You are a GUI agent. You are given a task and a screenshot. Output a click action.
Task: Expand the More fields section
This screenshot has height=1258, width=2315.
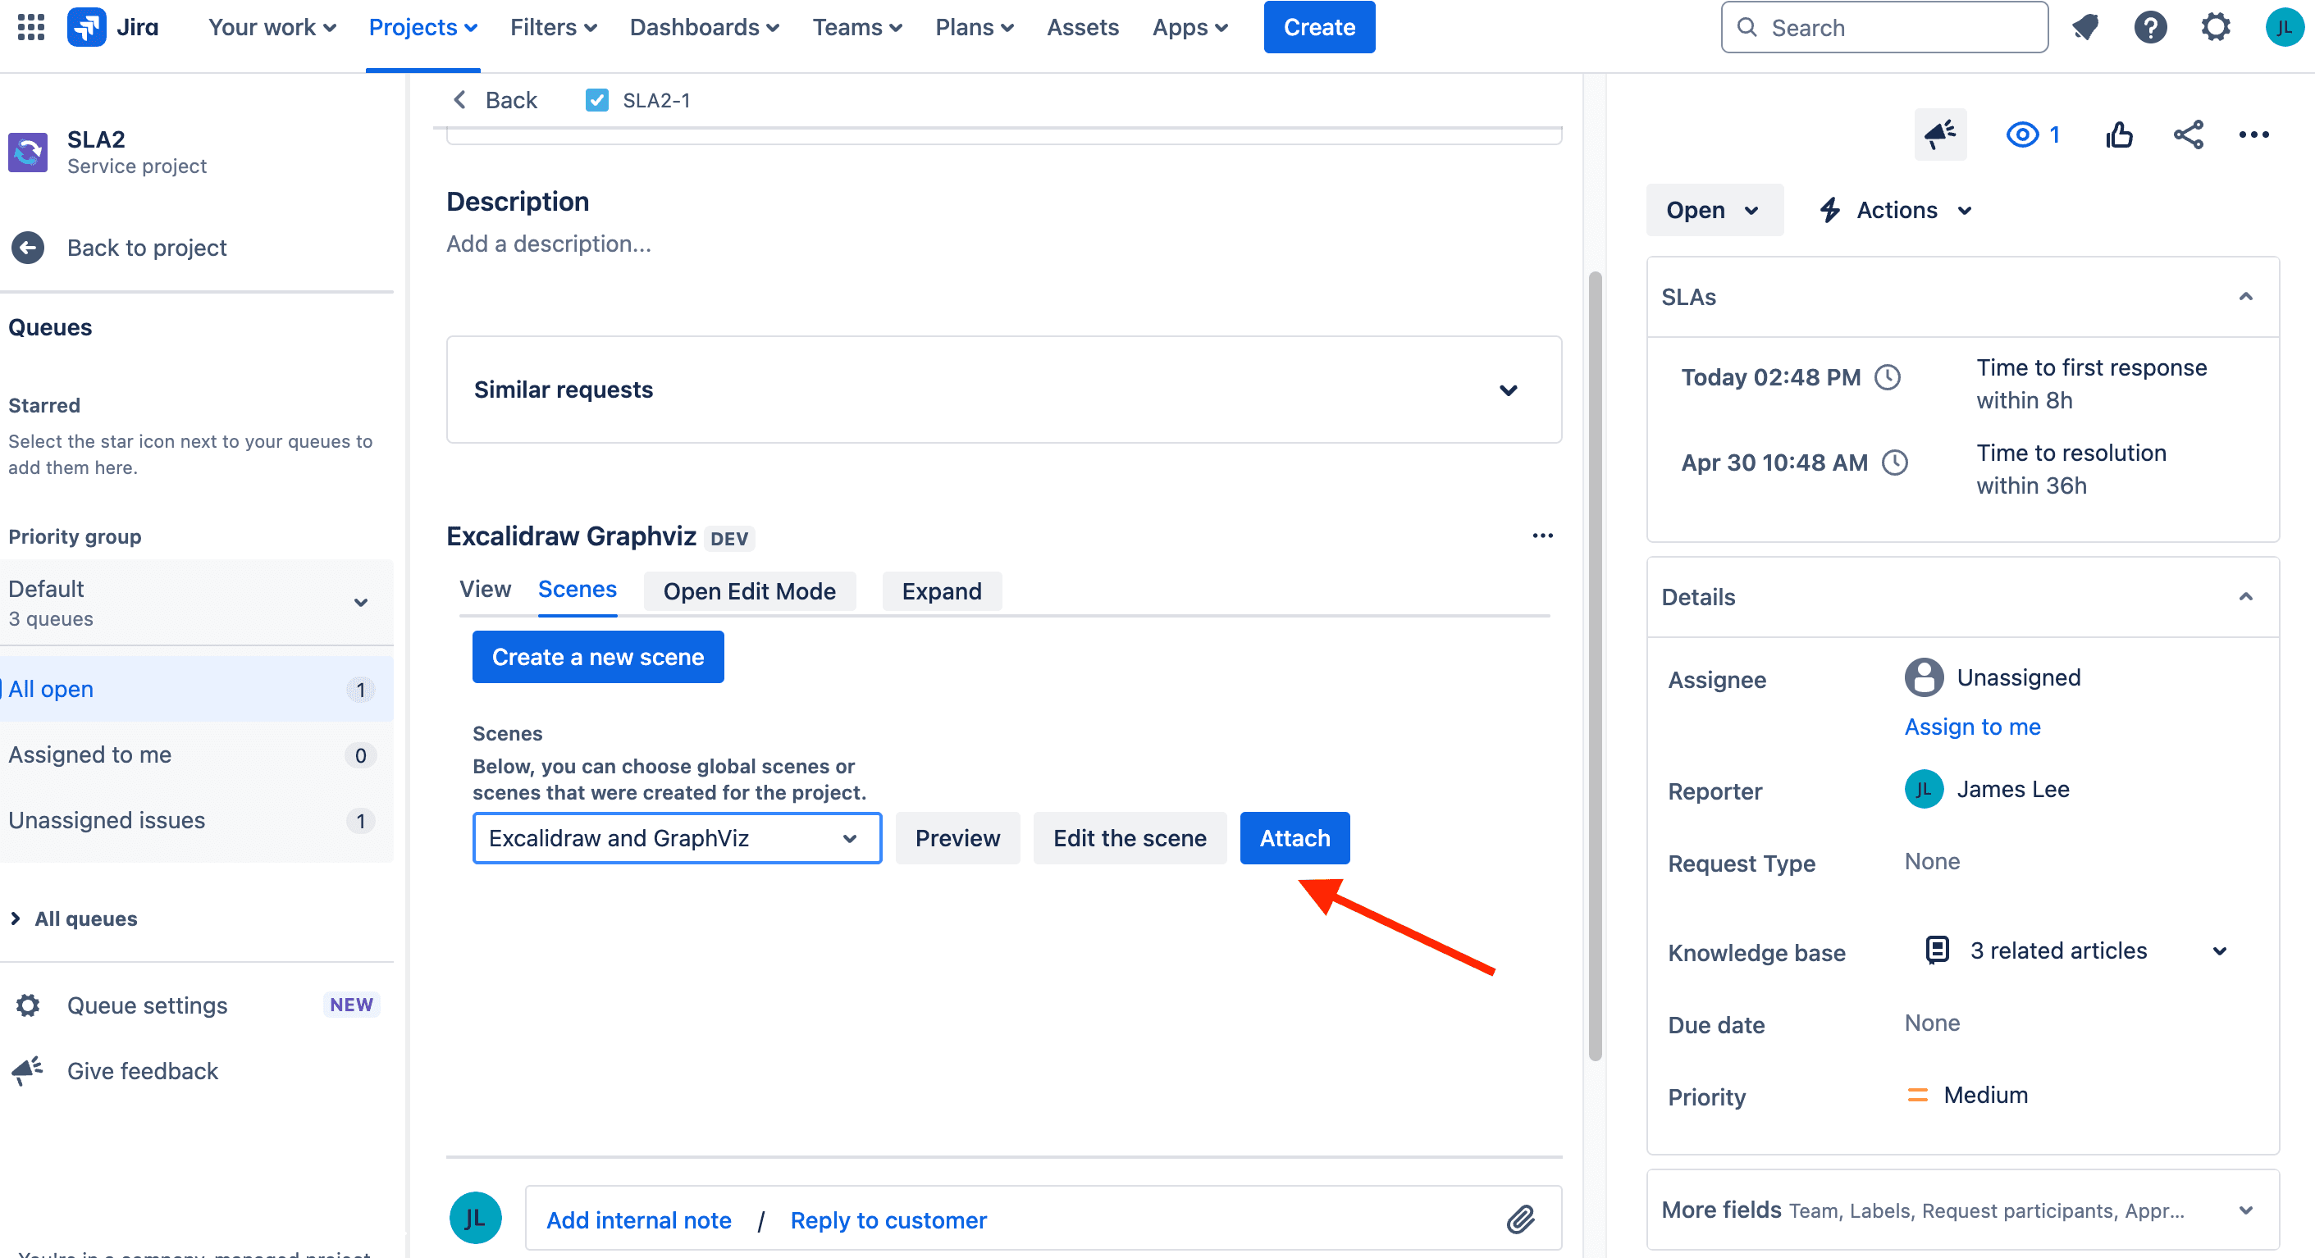(1963, 1210)
